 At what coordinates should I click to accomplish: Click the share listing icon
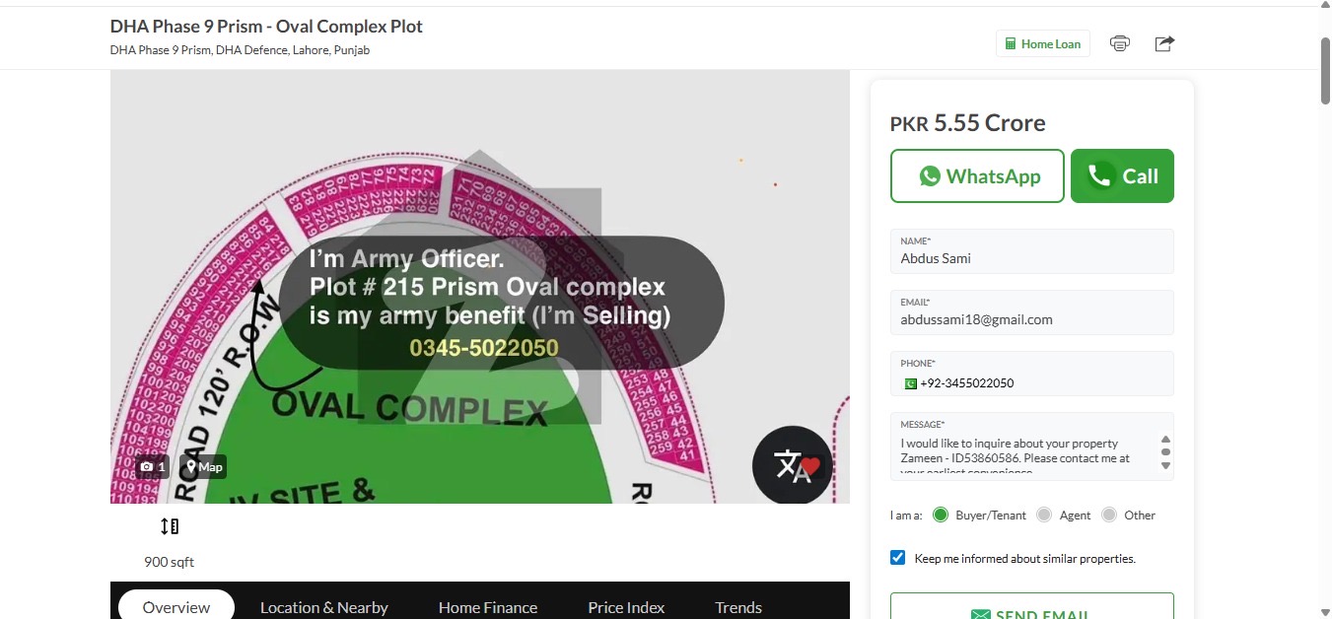1164,43
